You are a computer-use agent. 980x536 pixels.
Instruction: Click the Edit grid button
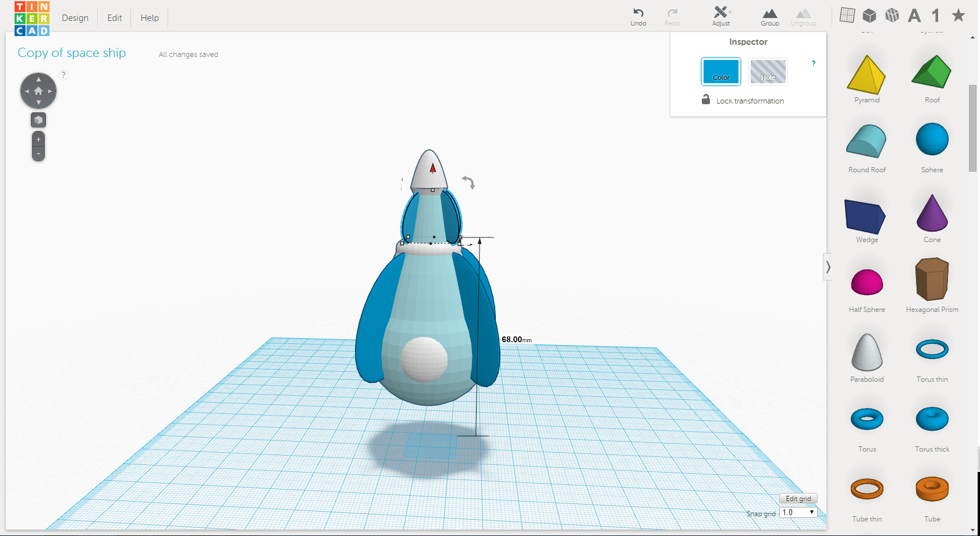[798, 498]
